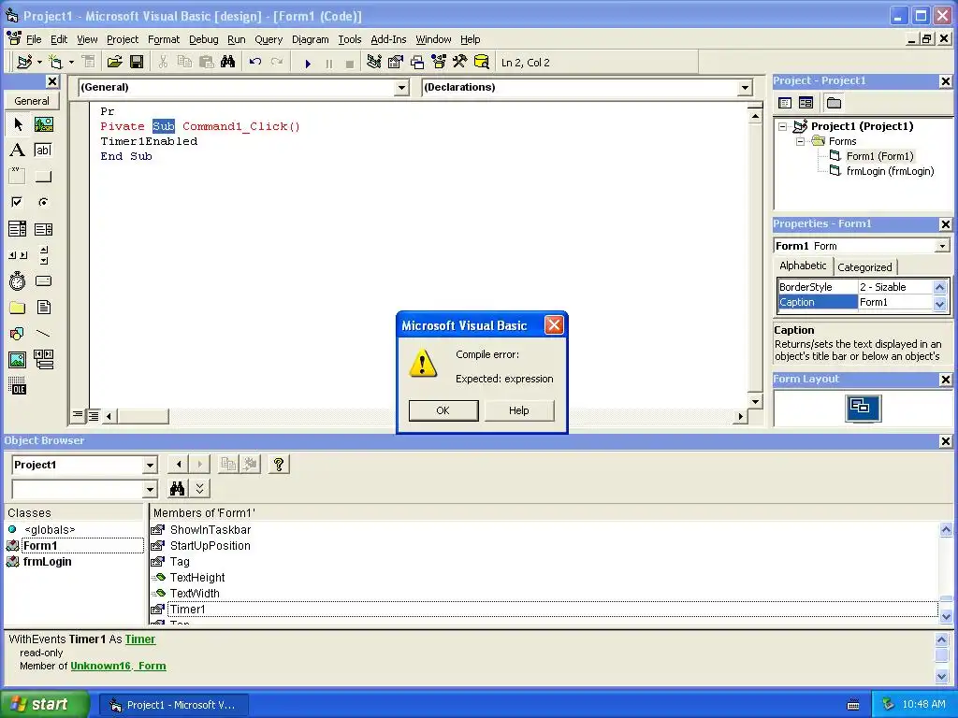Click OK in the compile error dialog
Viewport: 958px width, 718px height.
point(443,410)
